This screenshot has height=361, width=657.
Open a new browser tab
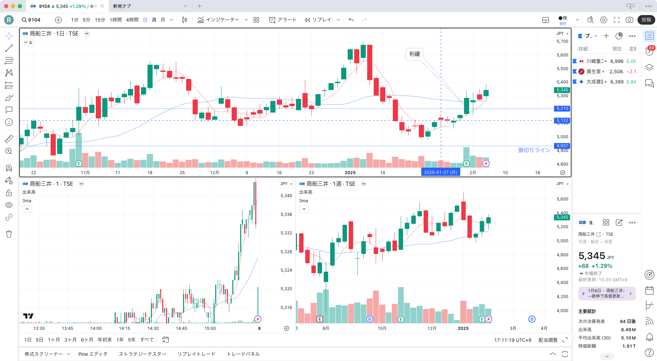click(x=199, y=6)
